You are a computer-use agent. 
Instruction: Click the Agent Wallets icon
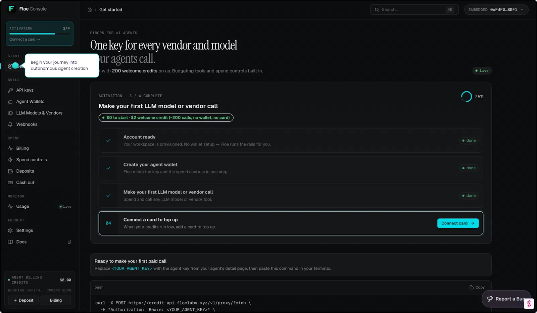pyautogui.click(x=10, y=102)
